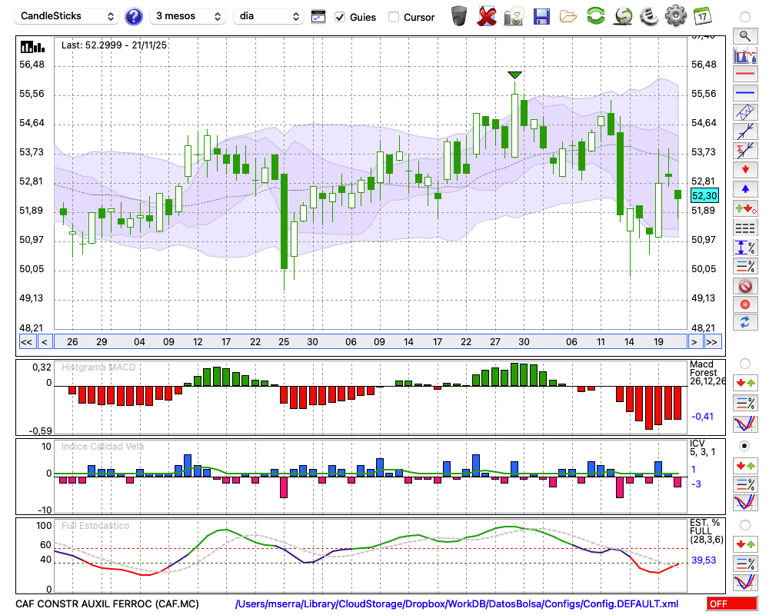This screenshot has width=769, height=615.
Task: Click the trash can icon in toolbar
Action: [x=459, y=15]
